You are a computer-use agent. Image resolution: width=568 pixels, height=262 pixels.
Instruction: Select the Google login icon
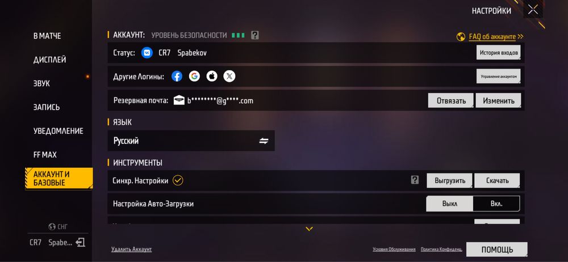pyautogui.click(x=194, y=77)
